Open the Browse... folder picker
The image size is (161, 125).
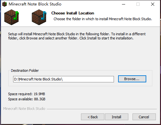tap(132, 79)
